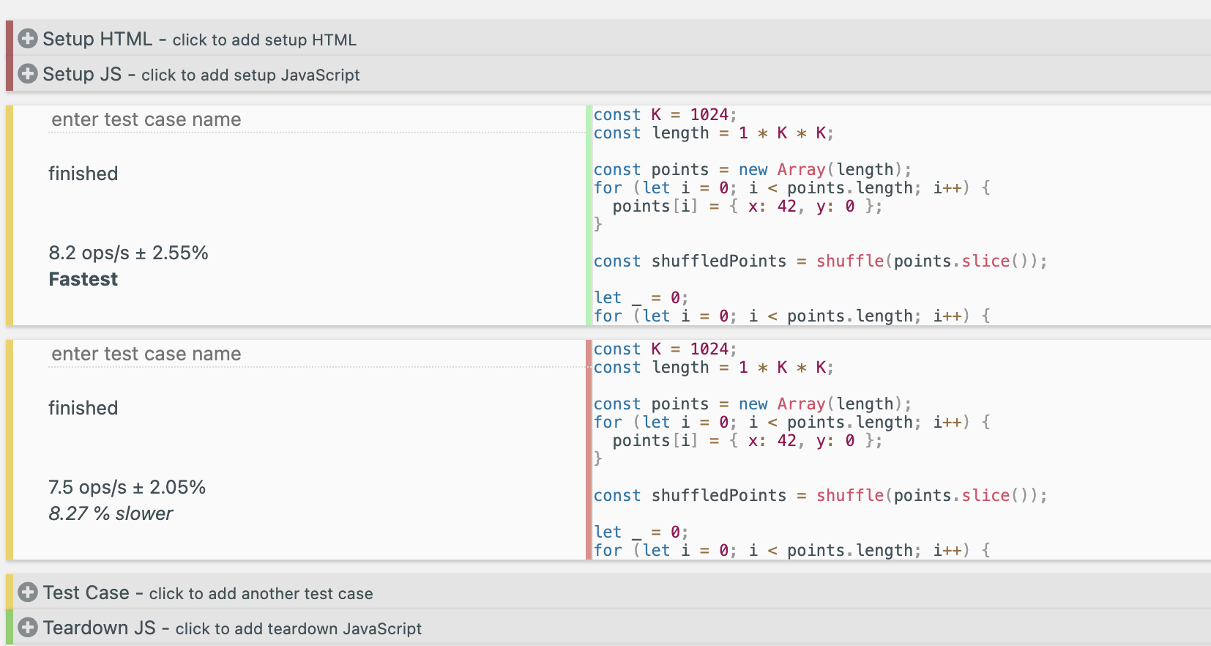Click the 'finished' status in the second test case
The image size is (1211, 646).
83,408
